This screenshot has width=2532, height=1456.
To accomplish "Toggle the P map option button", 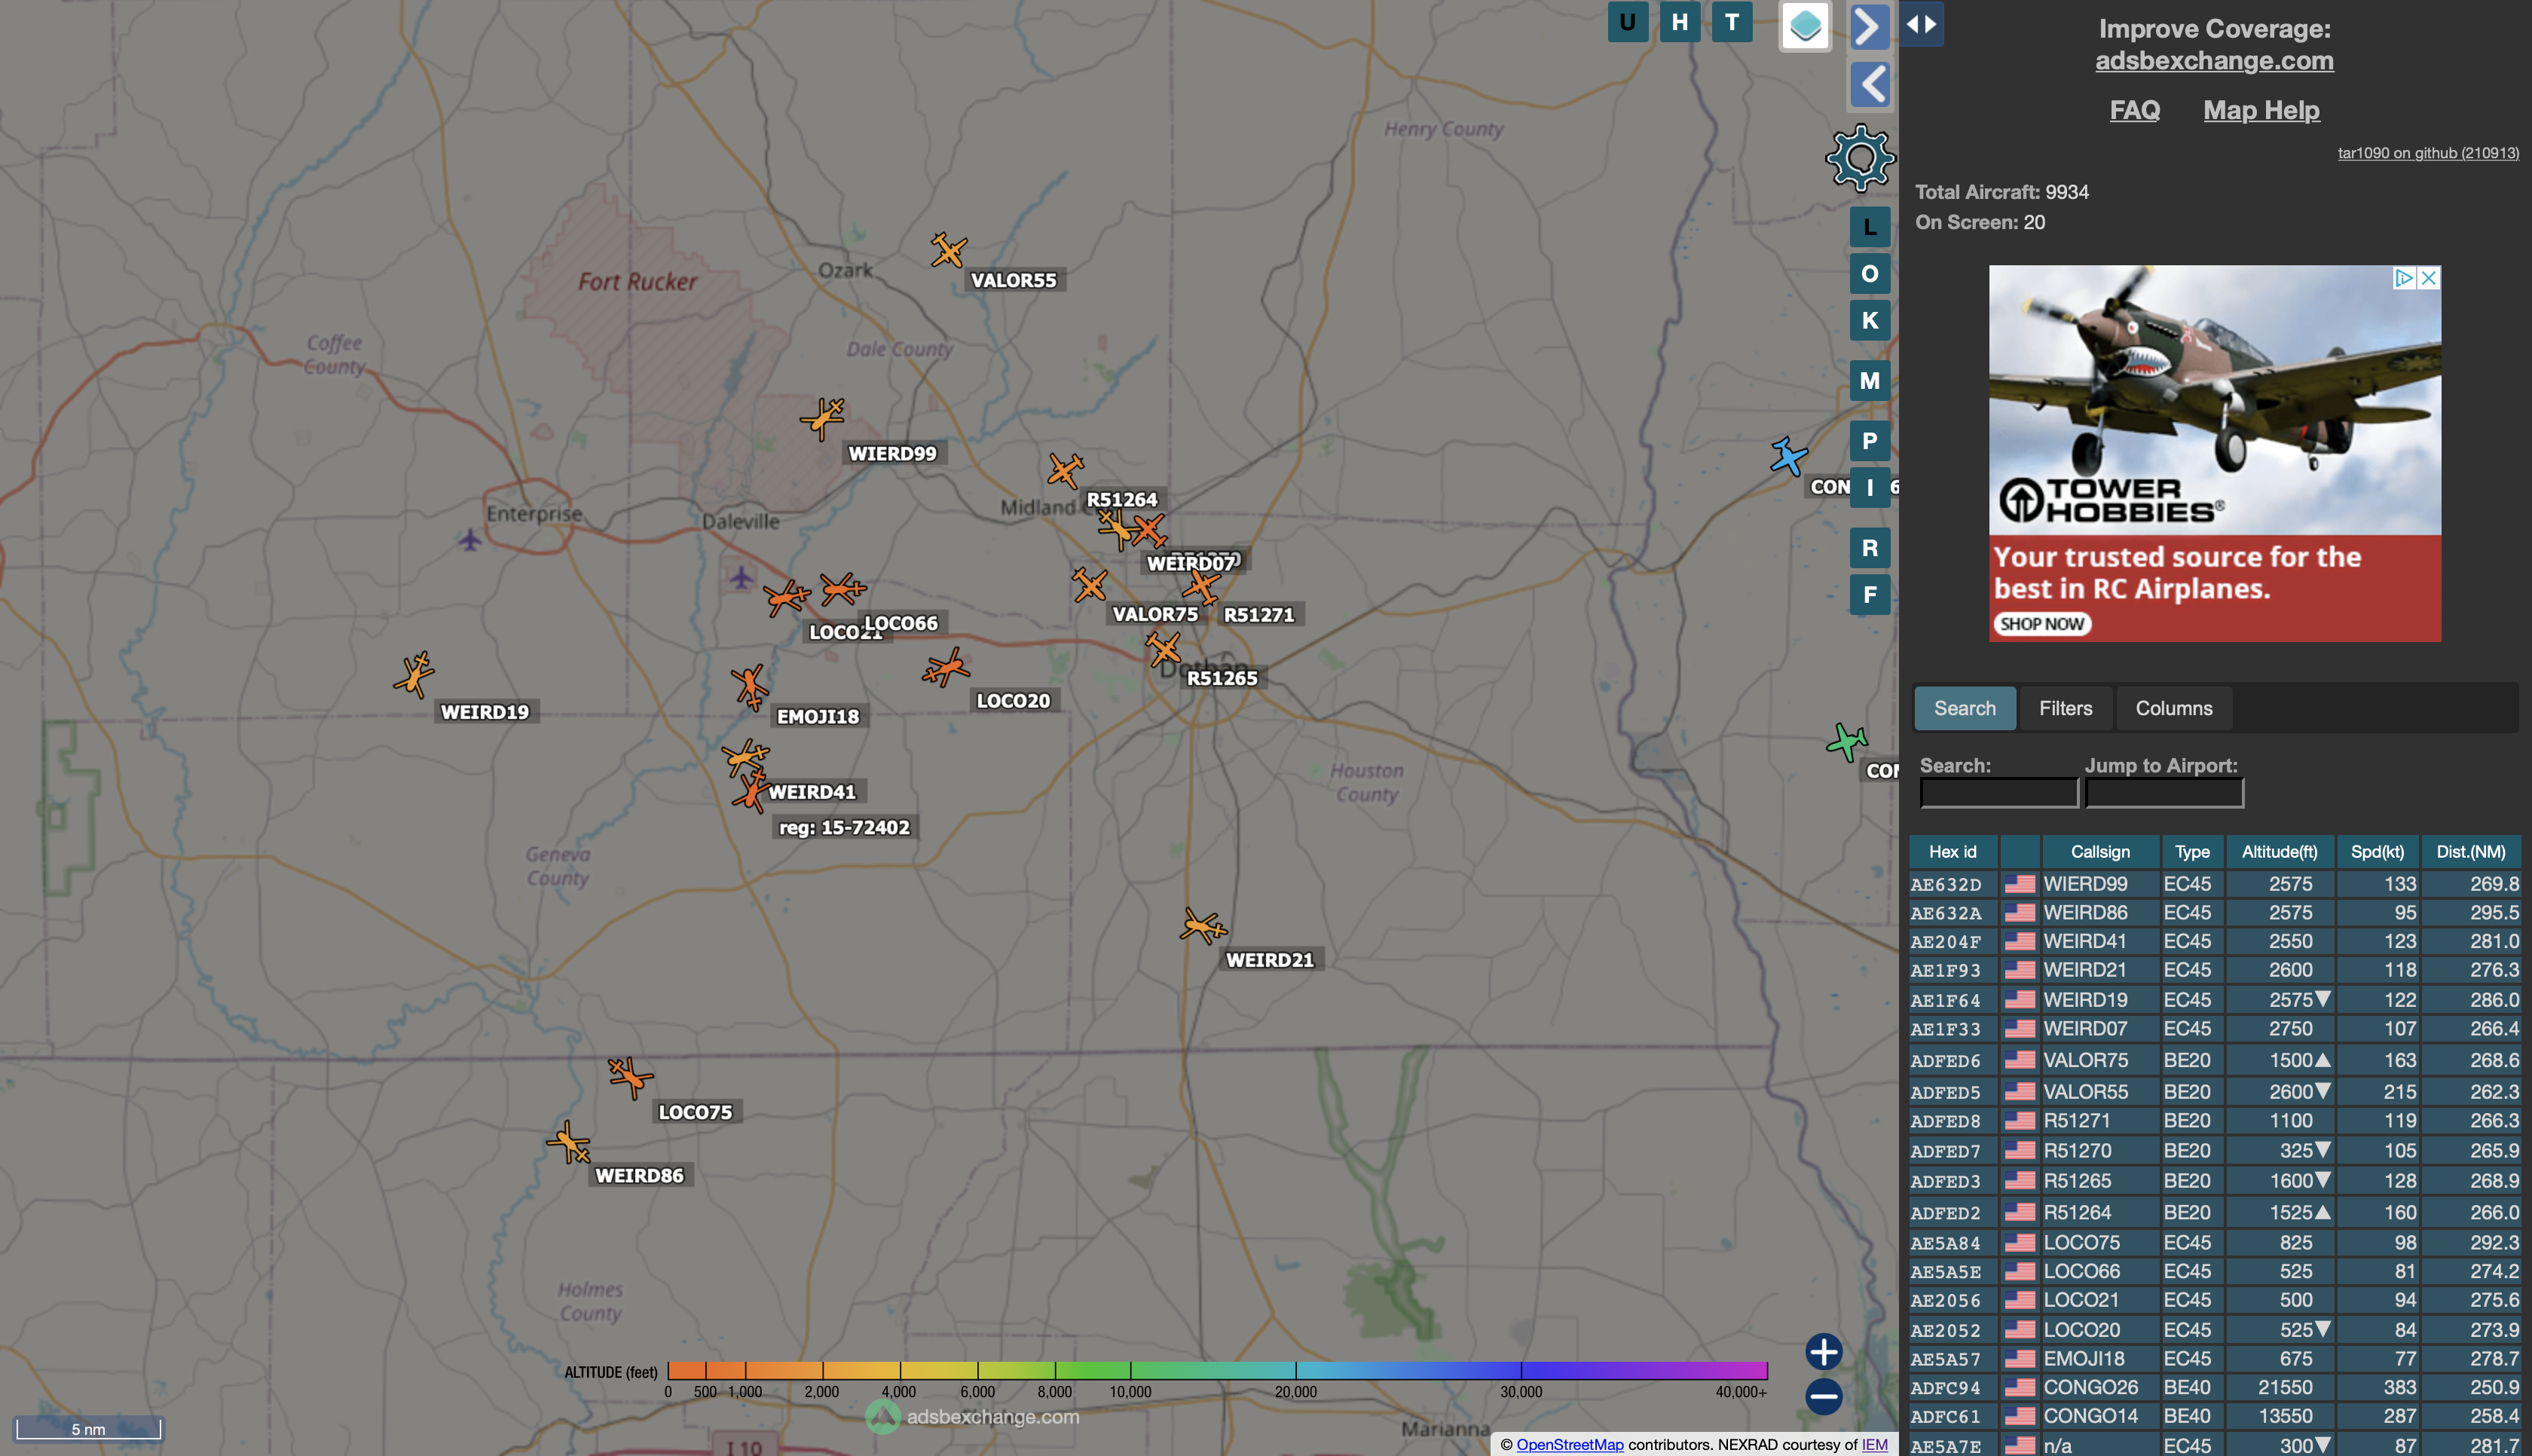I will 1870,441.
